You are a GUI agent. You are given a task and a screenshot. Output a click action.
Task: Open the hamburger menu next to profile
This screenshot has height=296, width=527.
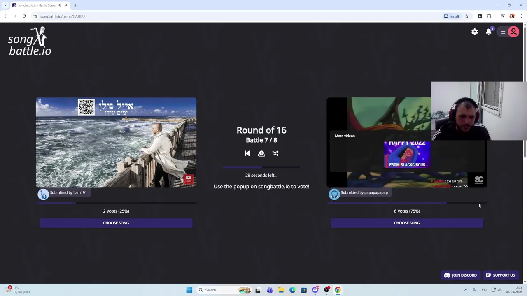click(503, 32)
